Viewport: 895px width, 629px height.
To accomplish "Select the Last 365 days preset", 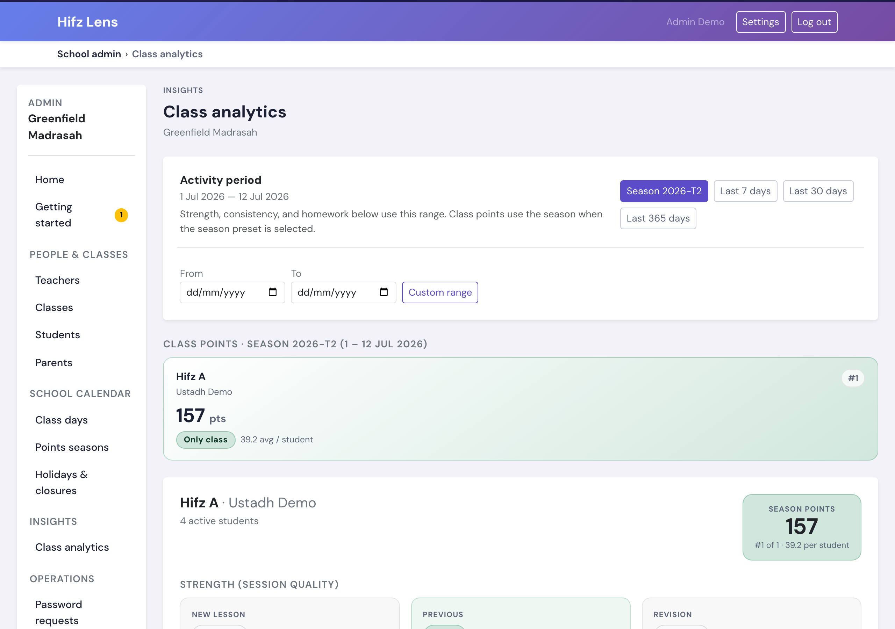I will coord(658,218).
